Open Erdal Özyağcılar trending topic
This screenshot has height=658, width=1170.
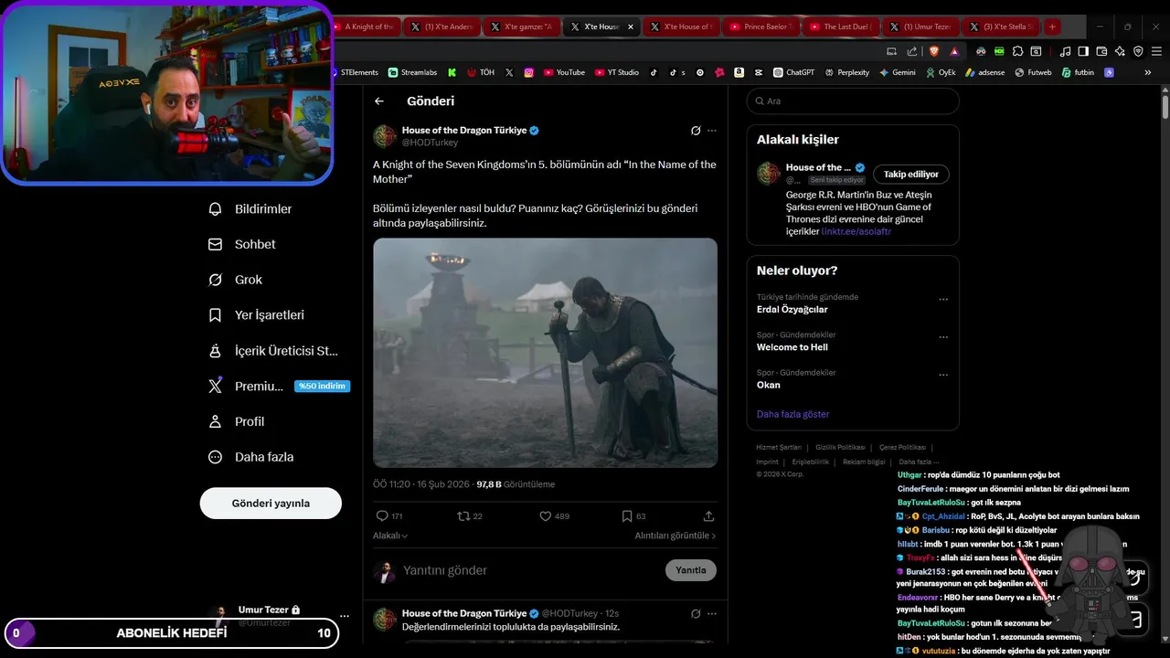[x=792, y=310]
